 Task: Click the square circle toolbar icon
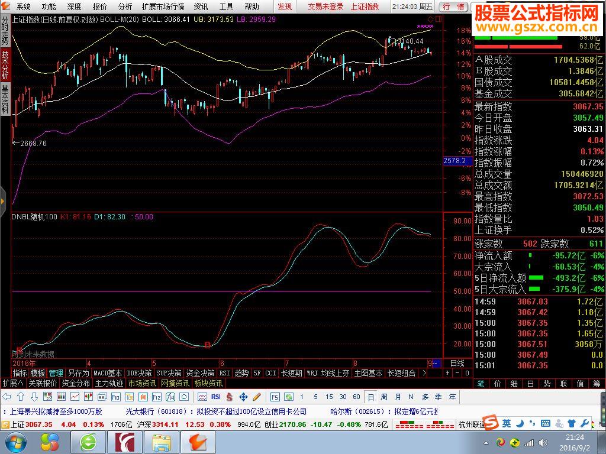[x=184, y=397]
